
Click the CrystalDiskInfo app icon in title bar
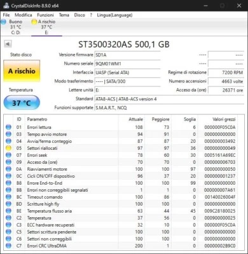6,6
